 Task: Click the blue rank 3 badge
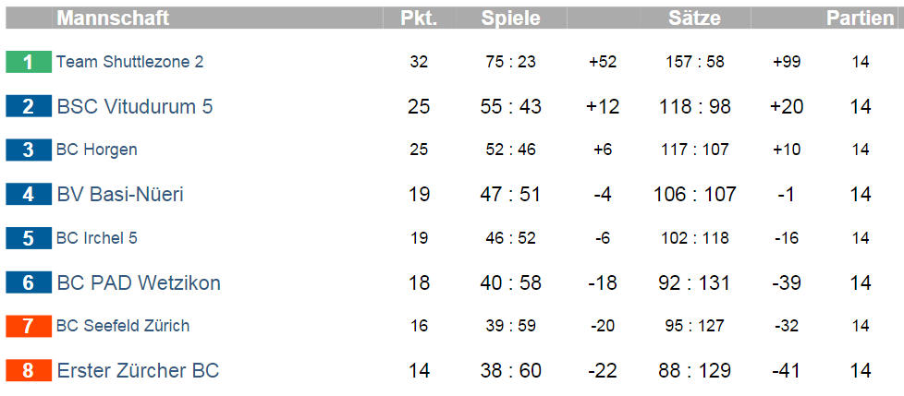click(x=29, y=150)
